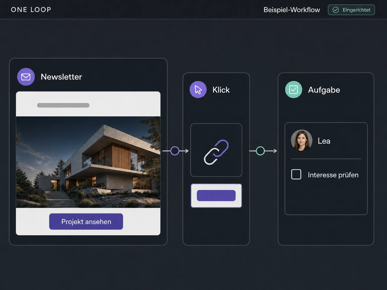Click the Aufgabe checkmark icon
Screen dimensions: 387x290
(294, 90)
